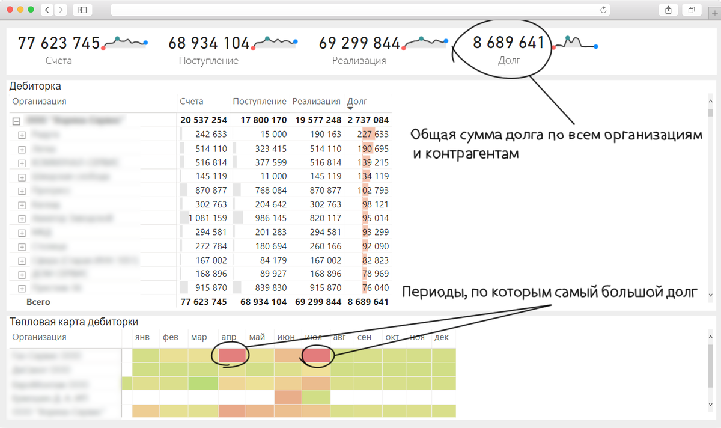721x428 pixels.
Task: Expand the row with debt 190 695
Action: [22, 148]
